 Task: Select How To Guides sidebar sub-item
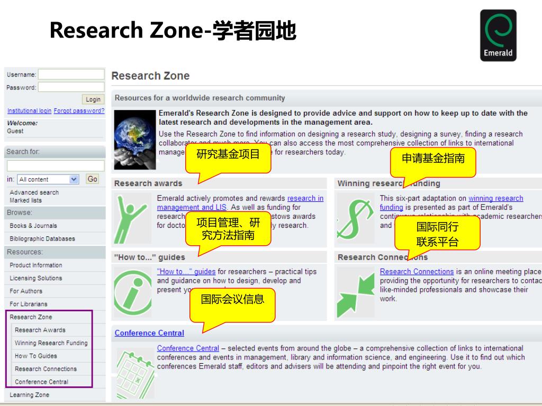click(x=36, y=356)
